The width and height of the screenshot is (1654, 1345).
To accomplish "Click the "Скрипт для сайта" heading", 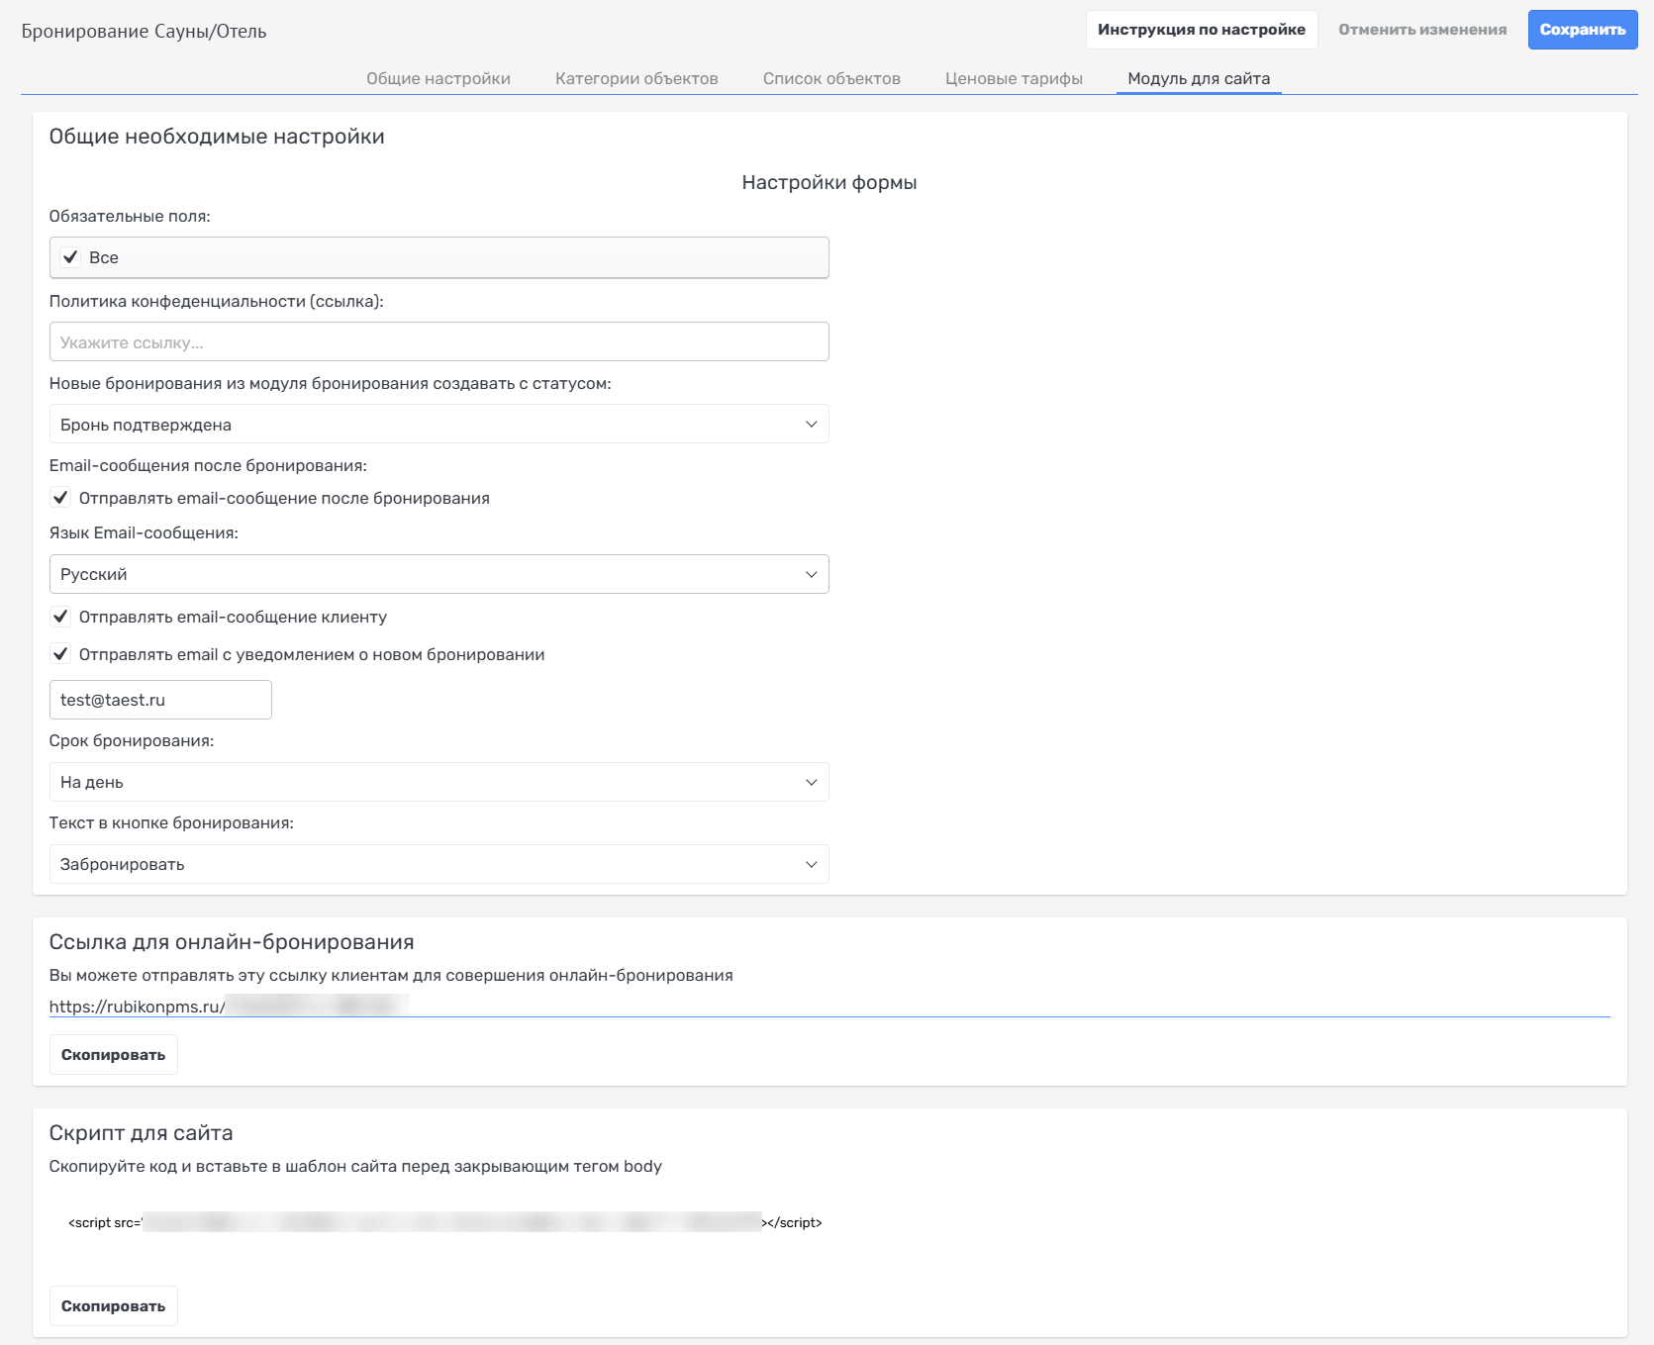I will 142,1133.
